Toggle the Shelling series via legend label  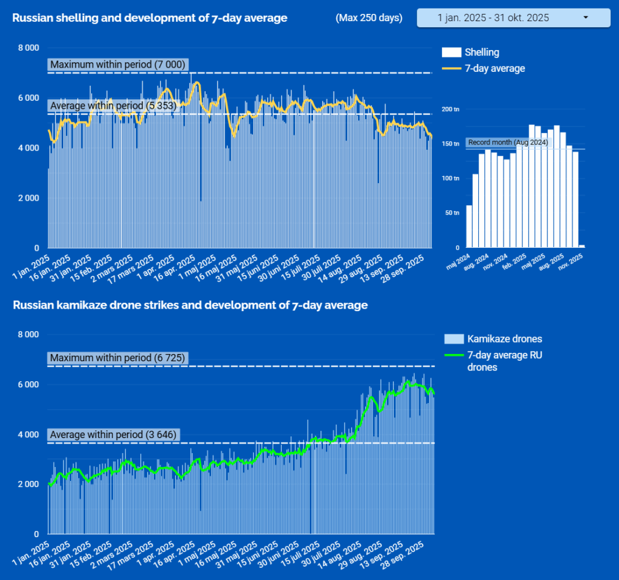pos(482,53)
